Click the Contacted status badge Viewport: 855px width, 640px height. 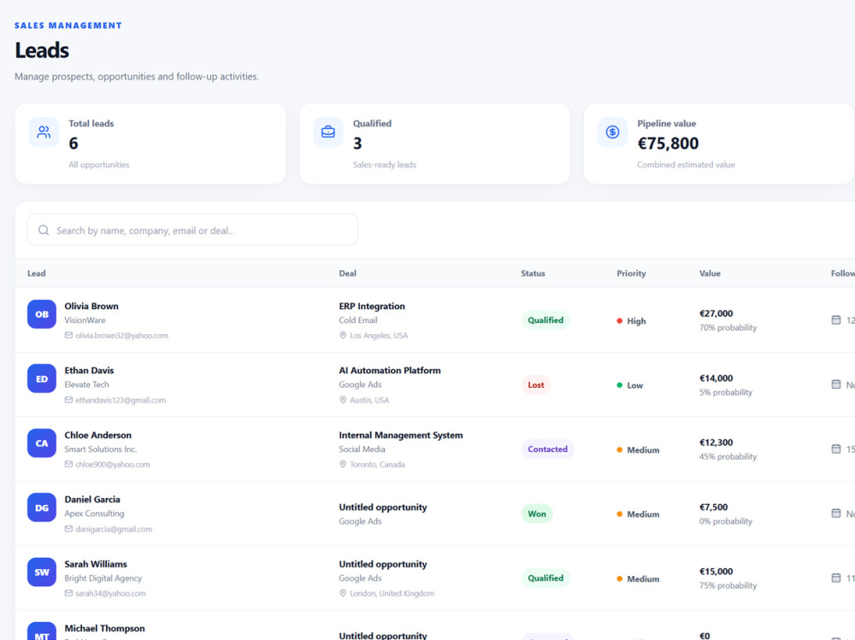547,449
